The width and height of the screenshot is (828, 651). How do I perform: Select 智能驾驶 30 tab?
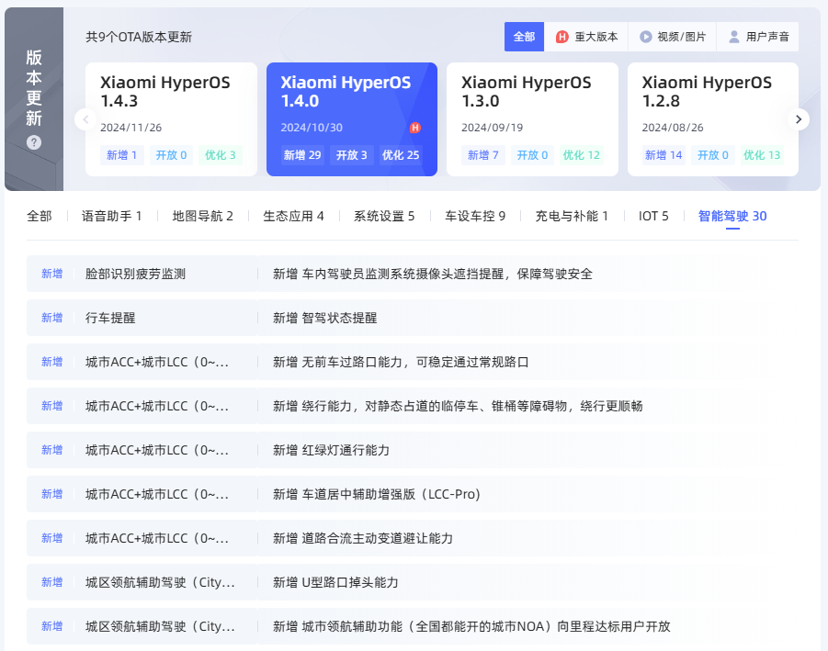pos(732,217)
